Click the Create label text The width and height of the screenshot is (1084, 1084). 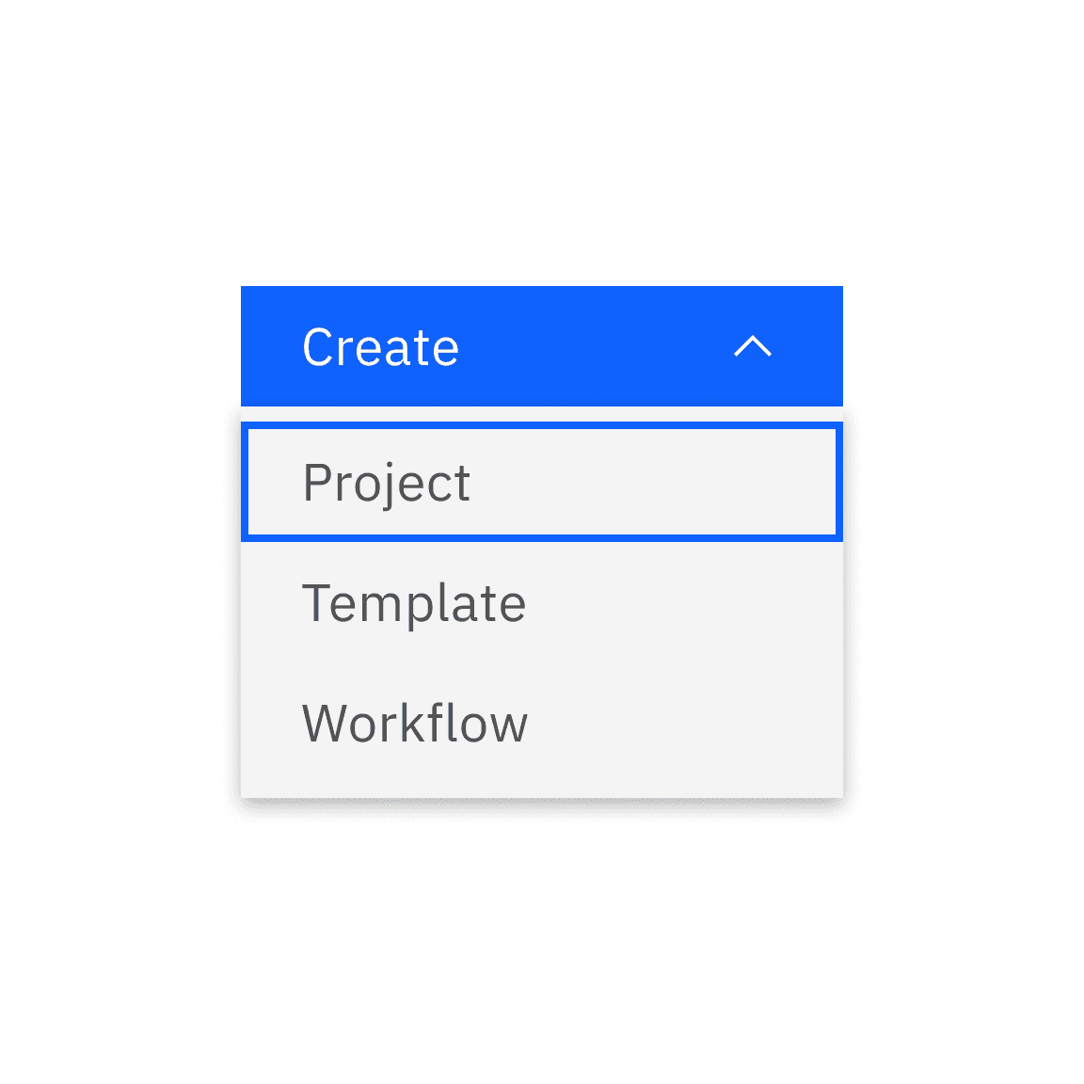(x=380, y=347)
